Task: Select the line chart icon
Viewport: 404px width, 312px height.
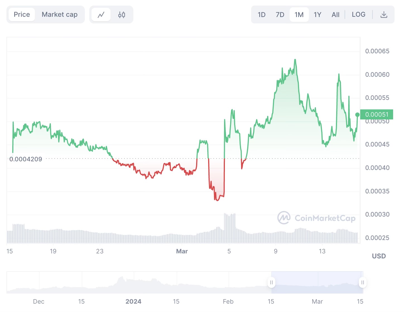Action: 101,15
